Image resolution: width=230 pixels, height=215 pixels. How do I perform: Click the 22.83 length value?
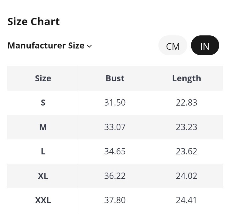click(187, 102)
